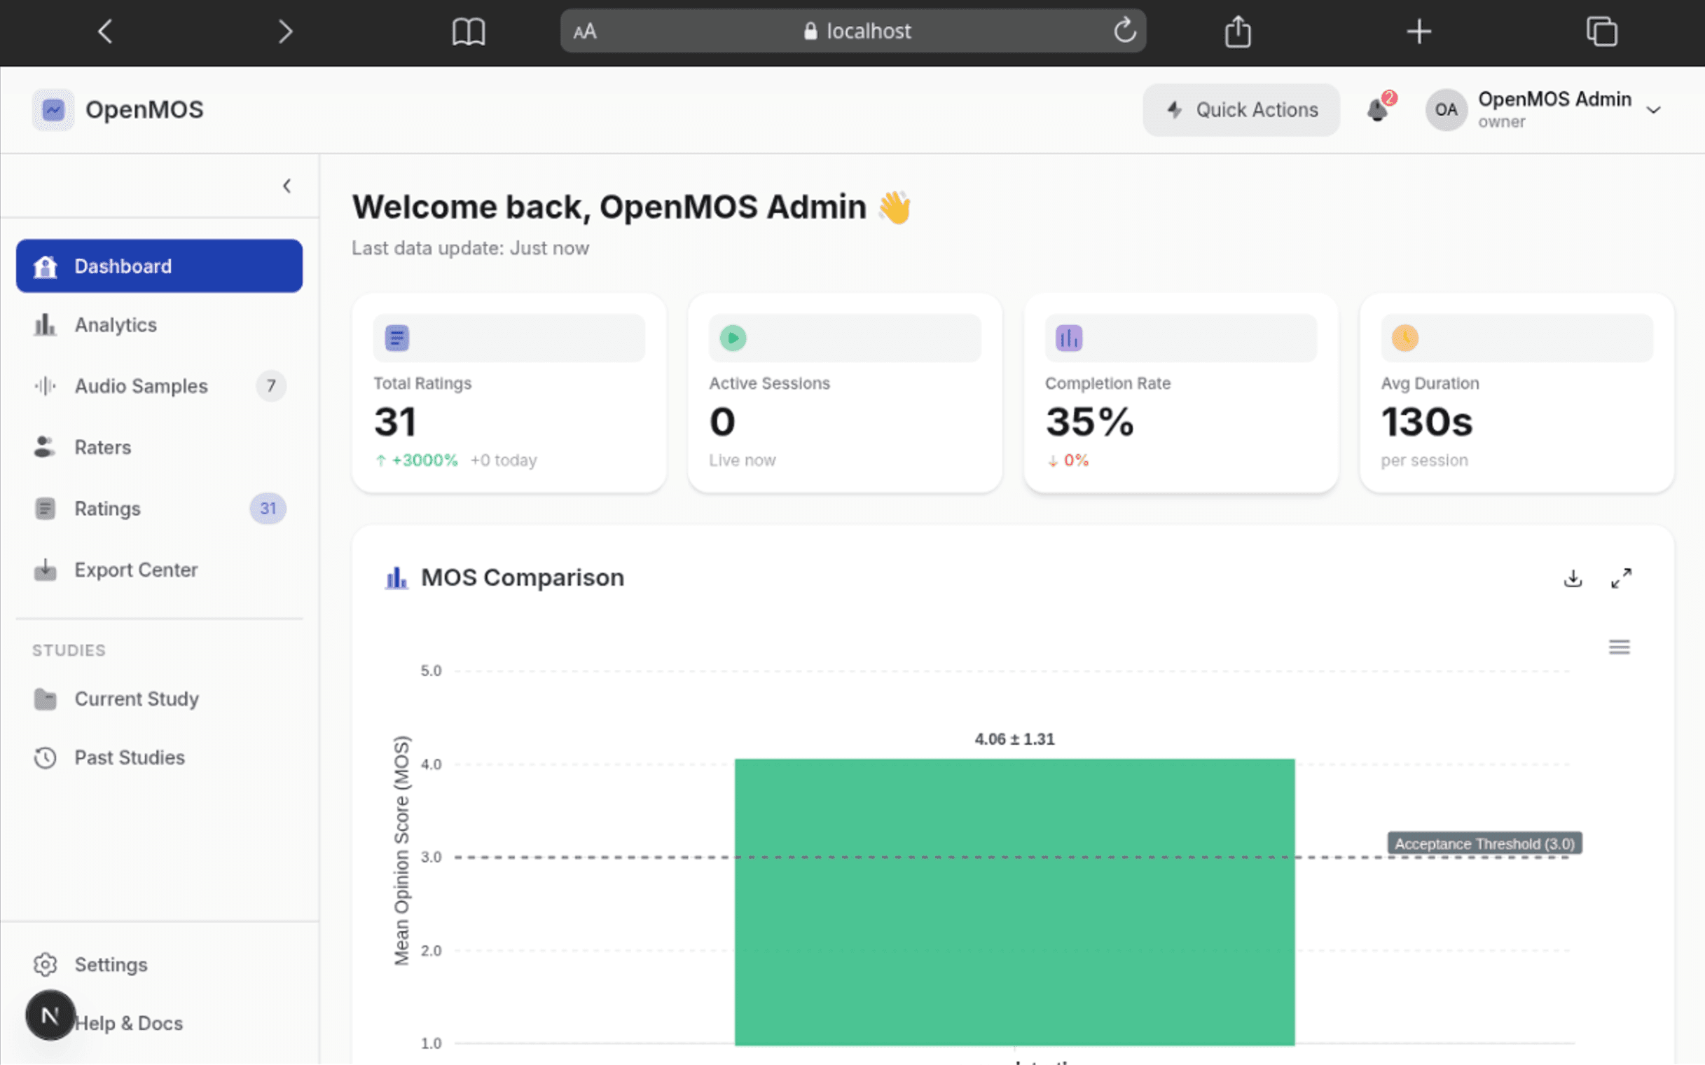The width and height of the screenshot is (1705, 1065).
Task: Click the green MOS score bar
Action: point(1014,902)
